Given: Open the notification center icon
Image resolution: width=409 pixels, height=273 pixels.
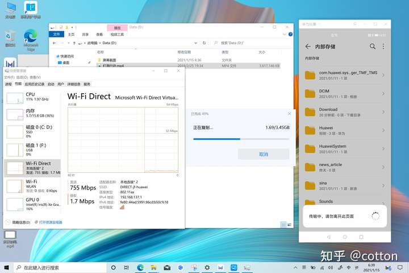Looking at the screenshot, I should coord(400,267).
